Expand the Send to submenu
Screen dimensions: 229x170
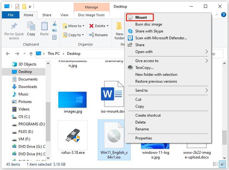(206, 90)
